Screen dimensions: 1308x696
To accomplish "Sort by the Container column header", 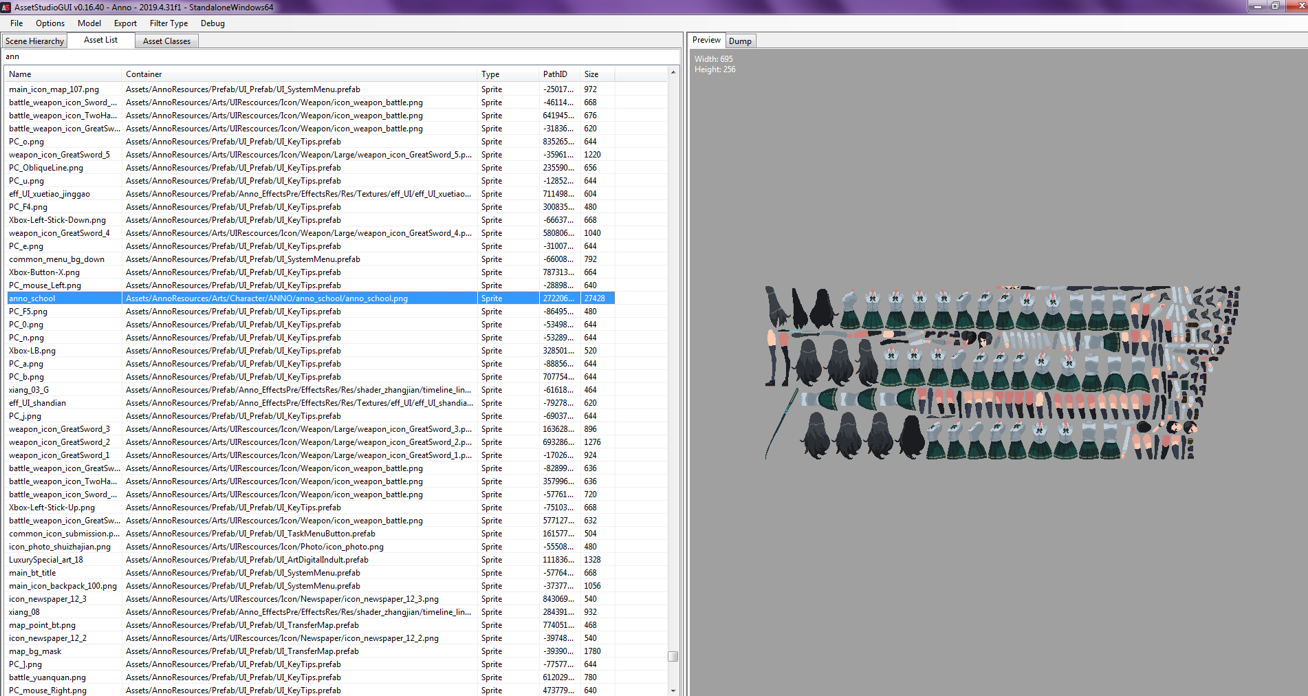I will coord(299,74).
